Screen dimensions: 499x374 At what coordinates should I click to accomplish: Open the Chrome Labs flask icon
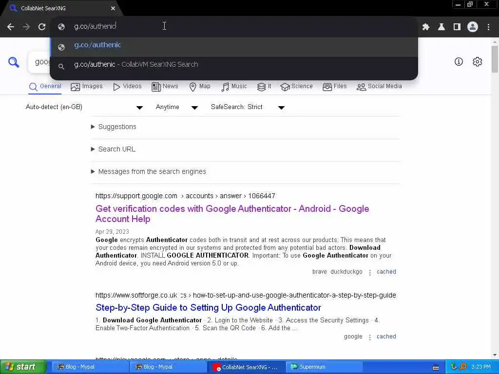441,27
